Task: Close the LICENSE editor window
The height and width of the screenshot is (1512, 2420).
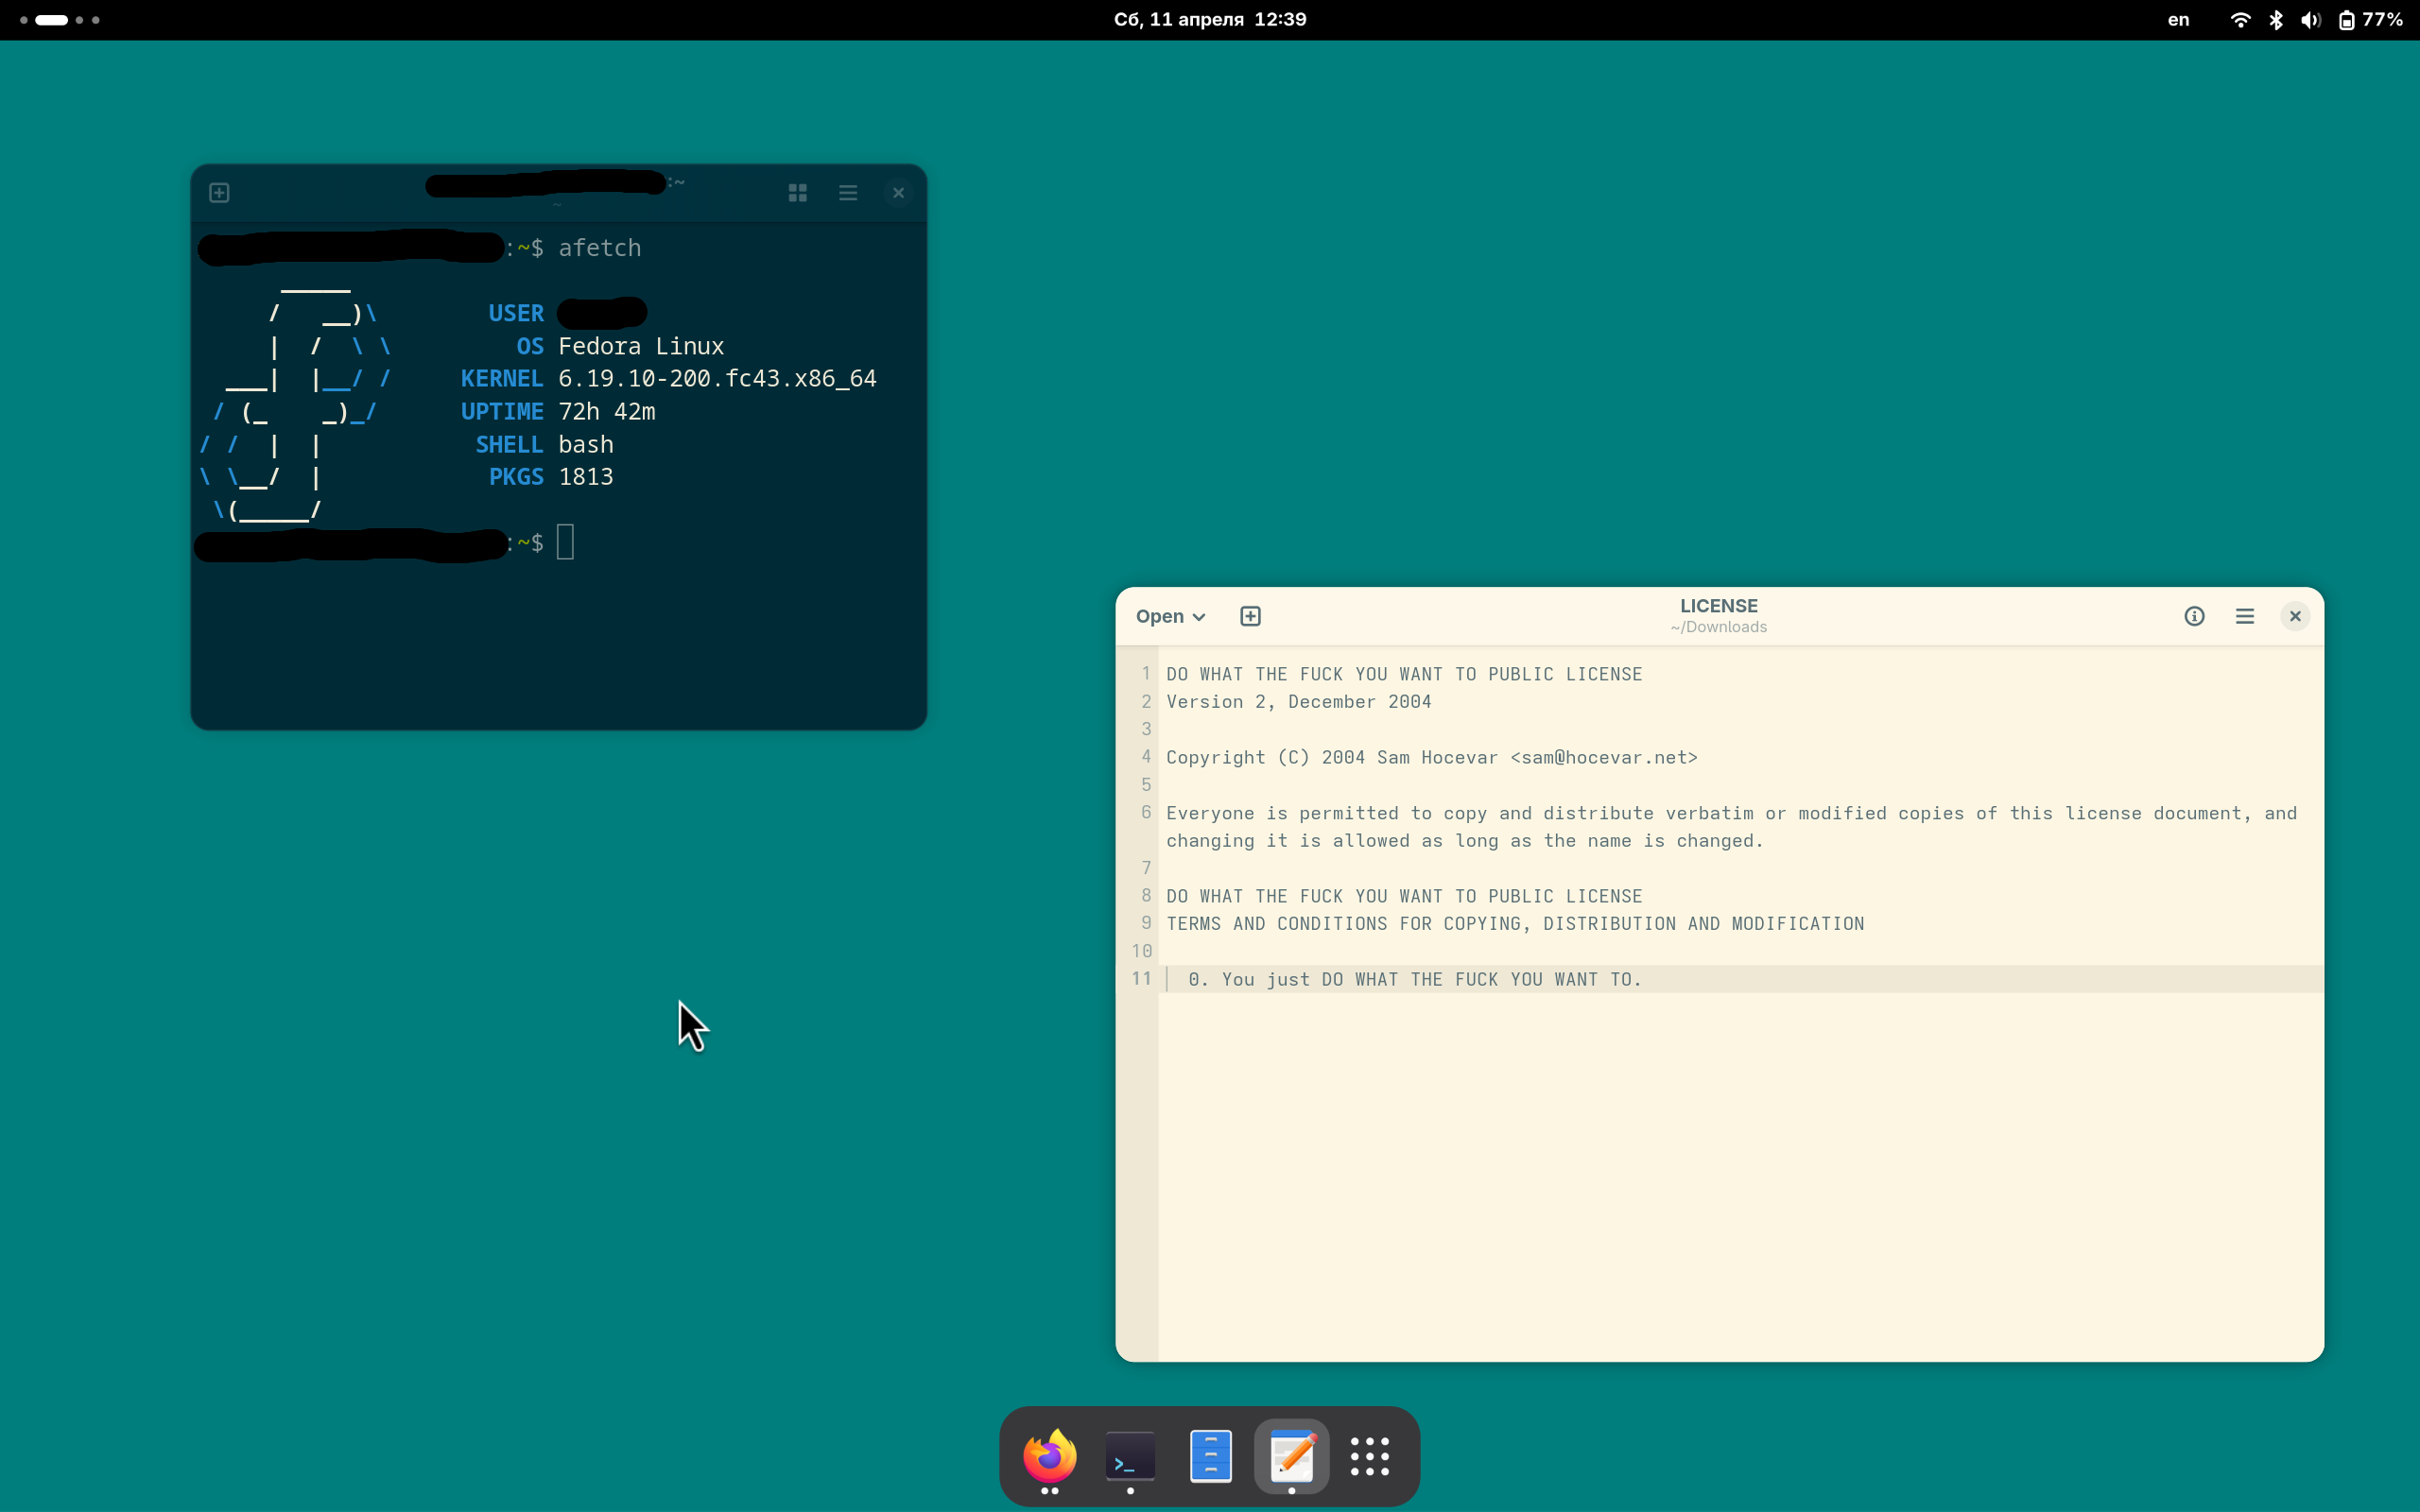Action: coord(2295,616)
